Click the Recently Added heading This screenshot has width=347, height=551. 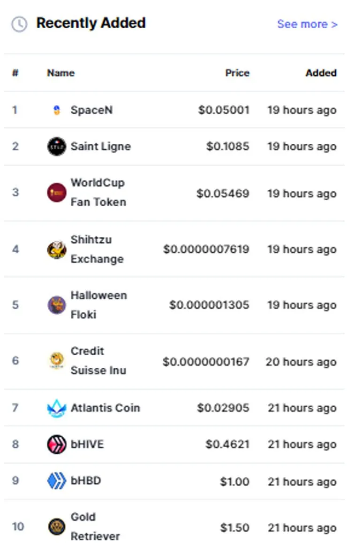click(x=91, y=23)
